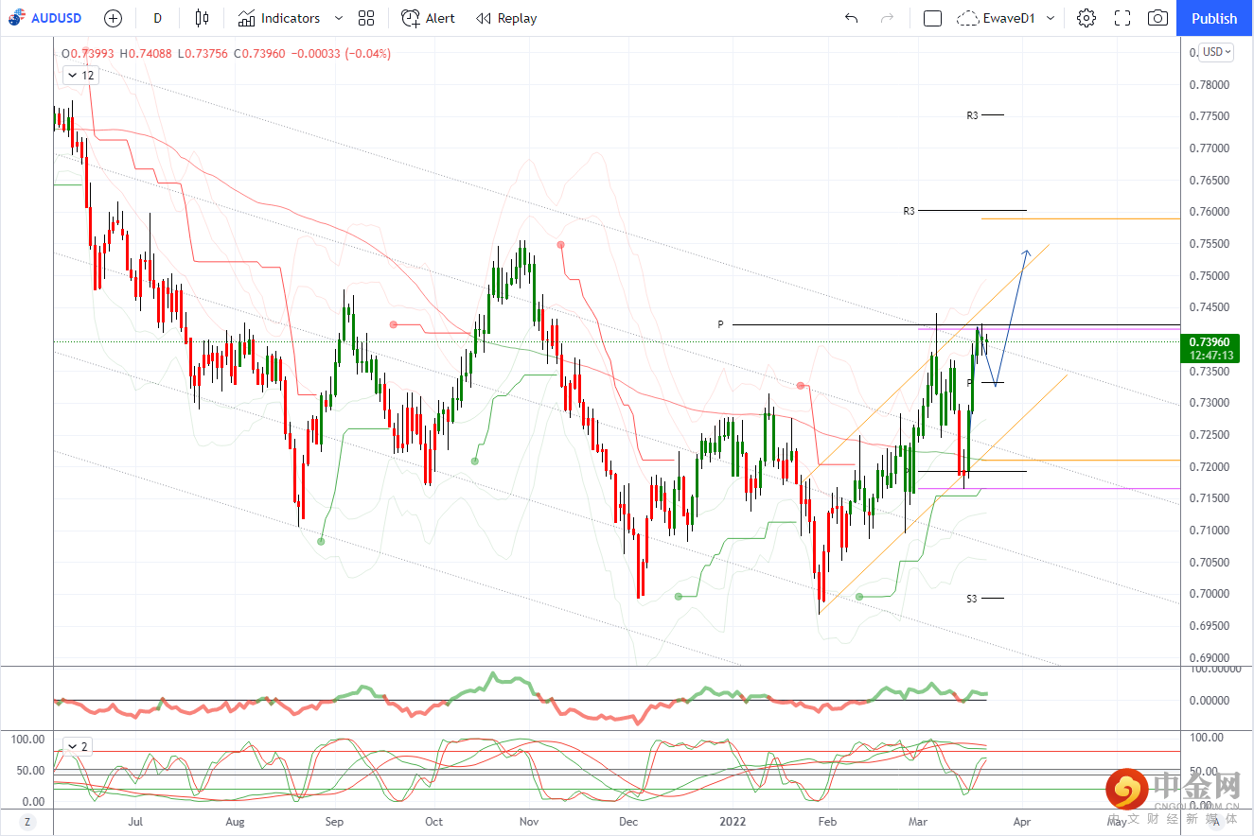Open the USD currency dropdown
Screen dimensions: 1254x836
point(1216,52)
